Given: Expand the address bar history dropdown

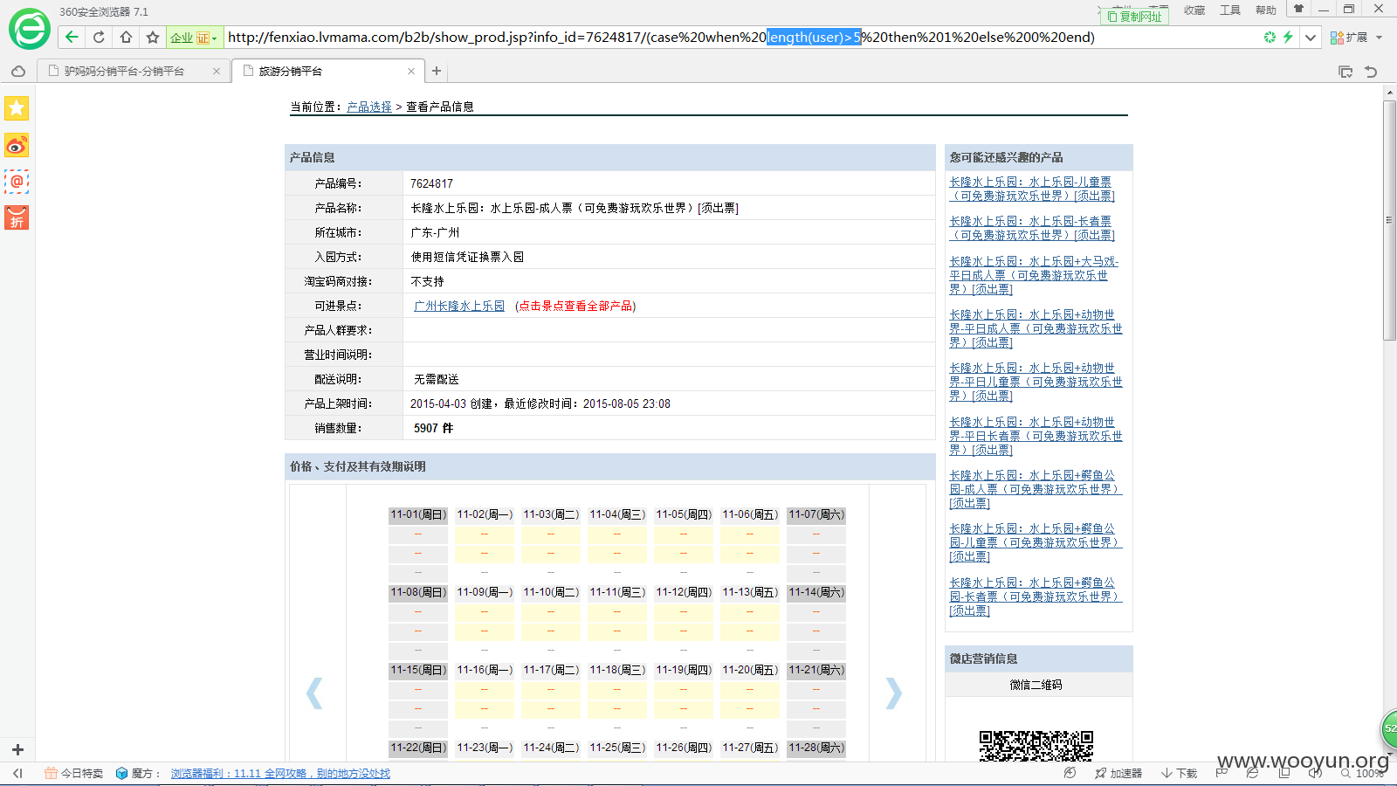Looking at the screenshot, I should [x=1310, y=38].
